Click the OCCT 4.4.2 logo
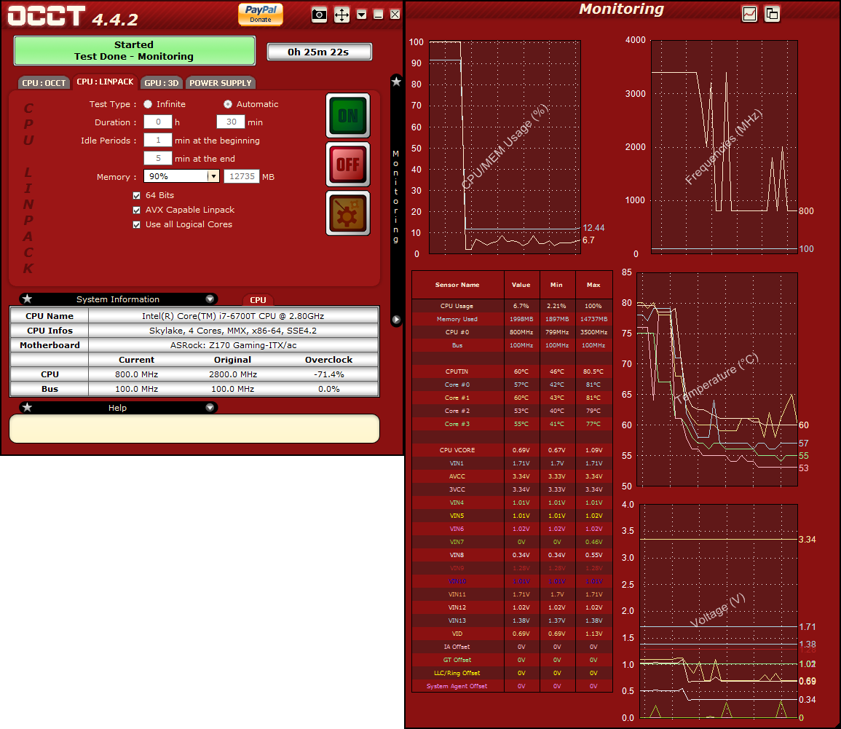This screenshot has height=729, width=841. (73, 16)
